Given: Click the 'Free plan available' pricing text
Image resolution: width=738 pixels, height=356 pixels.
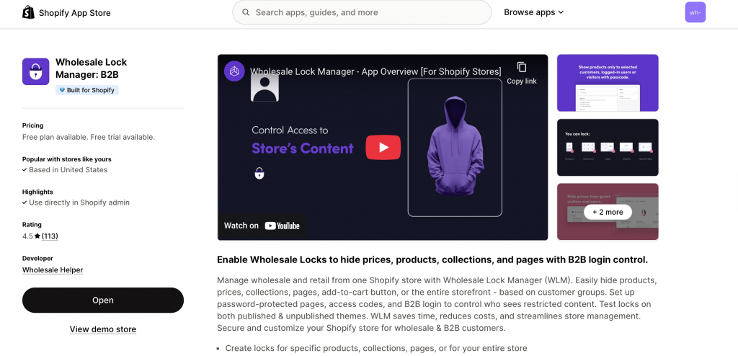Looking at the screenshot, I should pyautogui.click(x=89, y=137).
